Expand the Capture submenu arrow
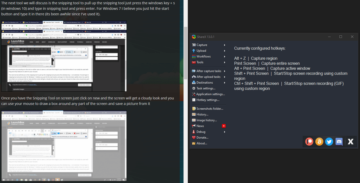Viewport: 360px width, 183px height. pos(224,45)
